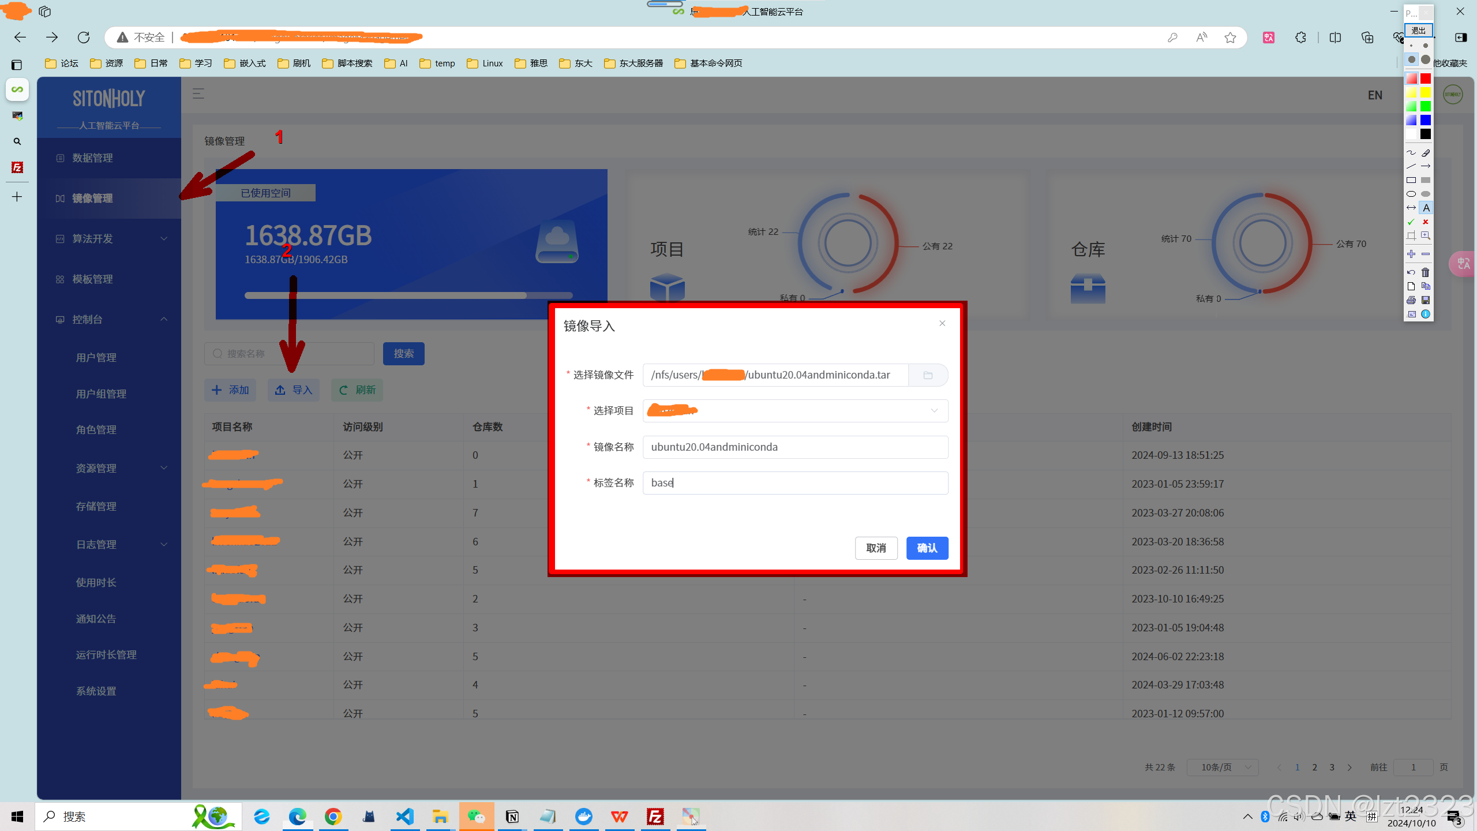Click the plus increase icon in palette

click(1411, 254)
